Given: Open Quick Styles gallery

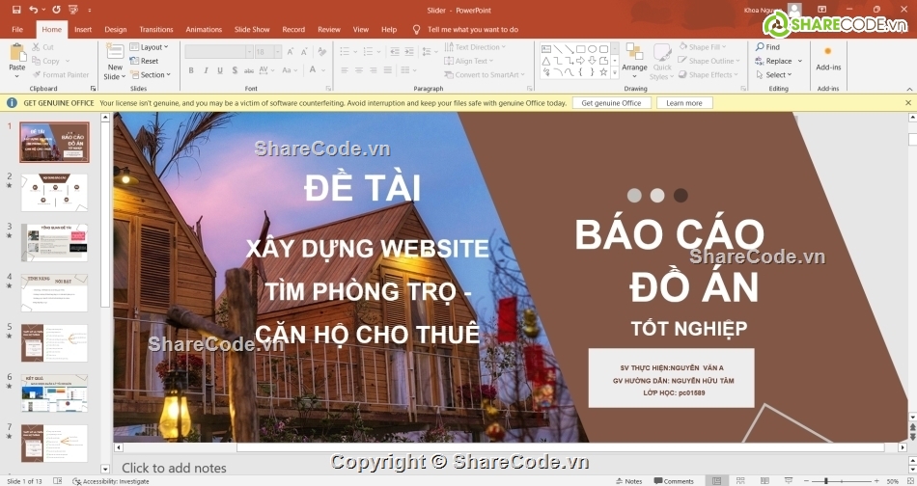Looking at the screenshot, I should [662, 61].
